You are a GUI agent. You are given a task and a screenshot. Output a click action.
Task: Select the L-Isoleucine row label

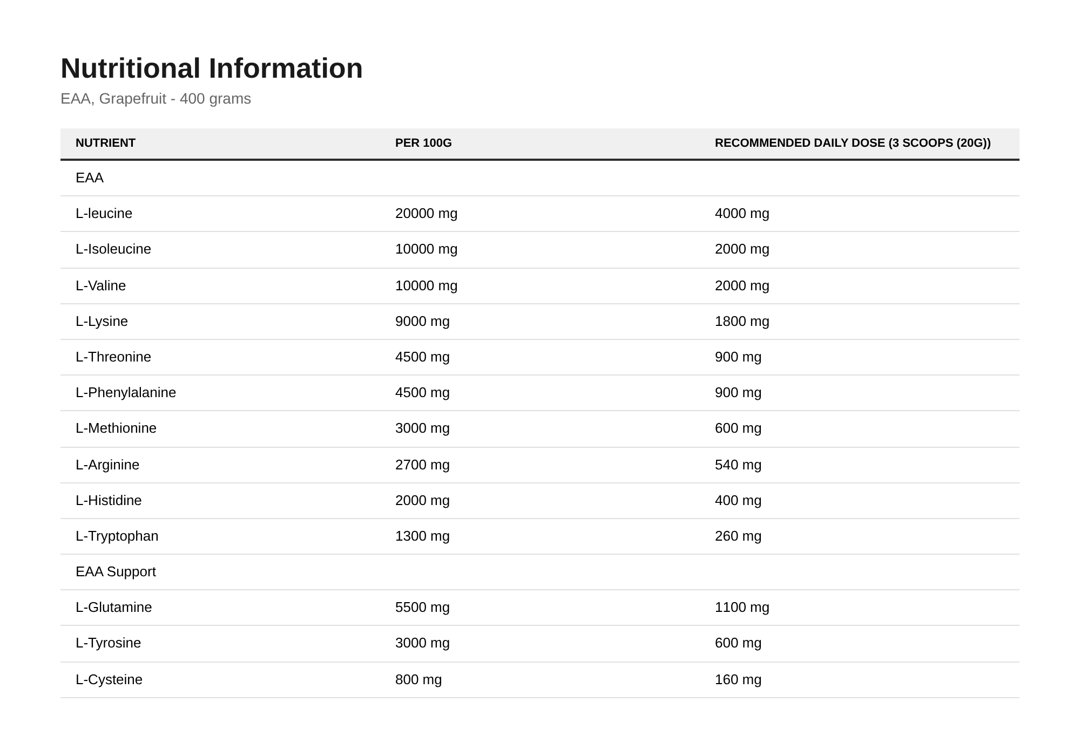(113, 249)
